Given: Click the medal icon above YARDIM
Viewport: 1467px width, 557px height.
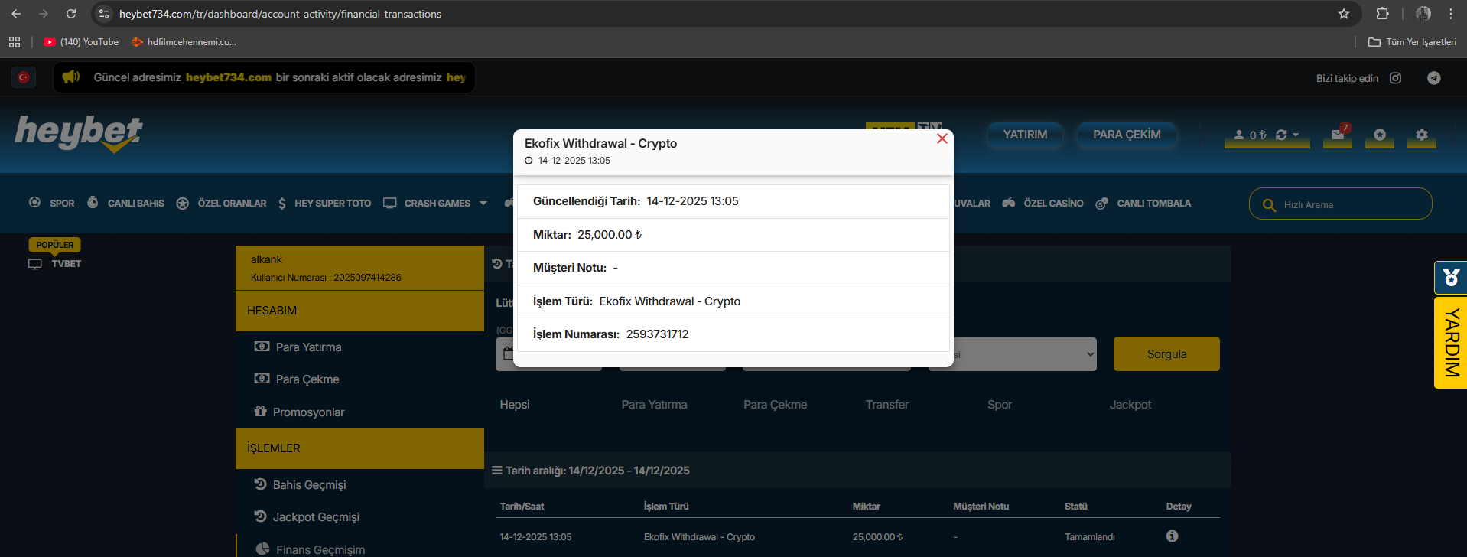Looking at the screenshot, I should pyautogui.click(x=1451, y=277).
